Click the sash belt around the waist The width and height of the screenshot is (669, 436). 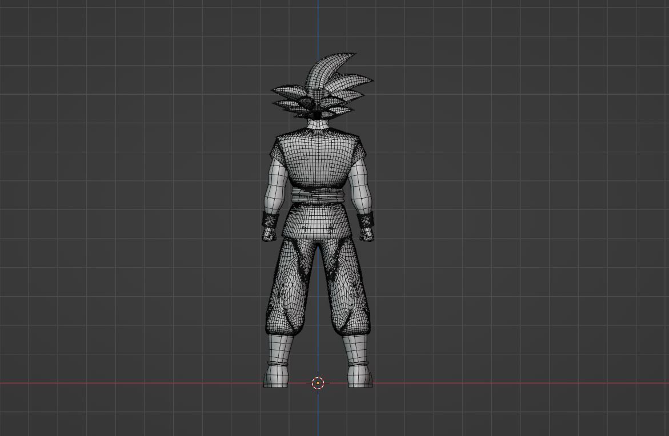pyautogui.click(x=318, y=196)
